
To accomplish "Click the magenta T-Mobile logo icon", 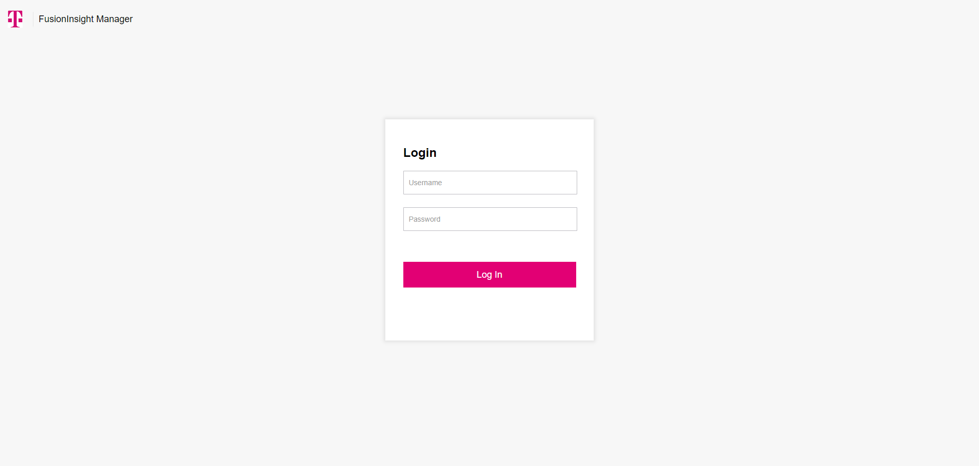I will point(15,19).
